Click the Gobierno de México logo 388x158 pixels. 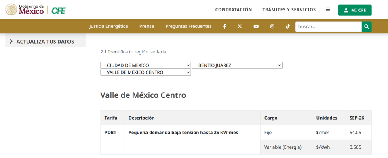point(25,9)
